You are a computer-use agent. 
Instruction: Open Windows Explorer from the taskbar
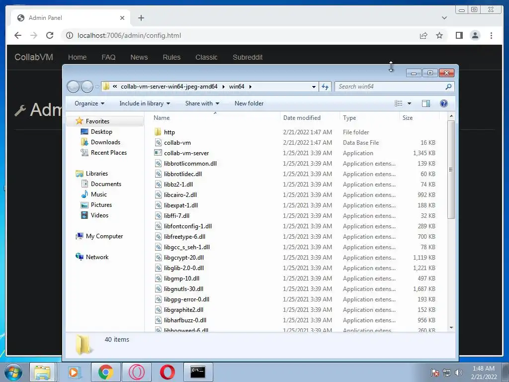coord(43,372)
